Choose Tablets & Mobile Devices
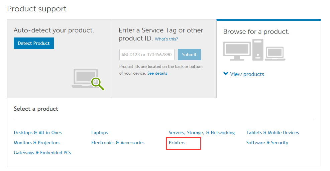This screenshot has width=330, height=171. pyautogui.click(x=272, y=133)
